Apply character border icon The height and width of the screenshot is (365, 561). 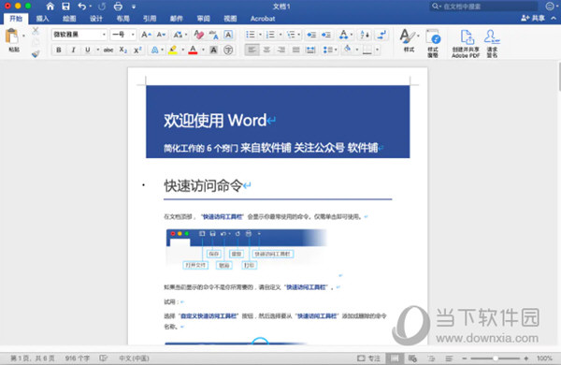pos(228,35)
